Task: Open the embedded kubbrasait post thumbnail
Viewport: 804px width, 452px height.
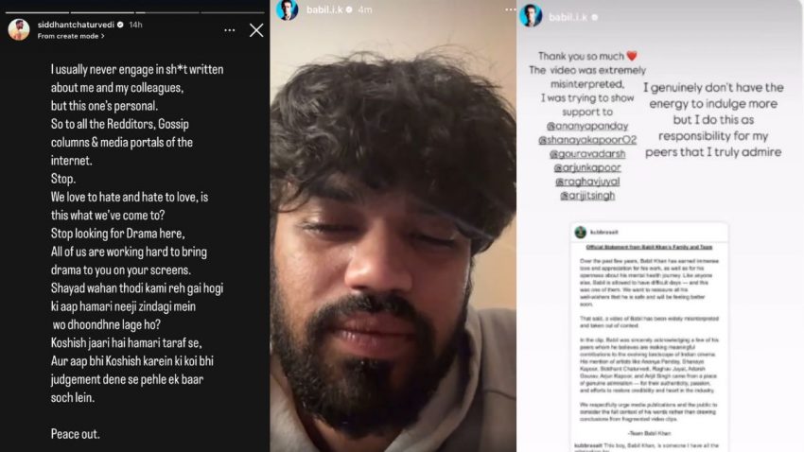Action: click(649, 338)
